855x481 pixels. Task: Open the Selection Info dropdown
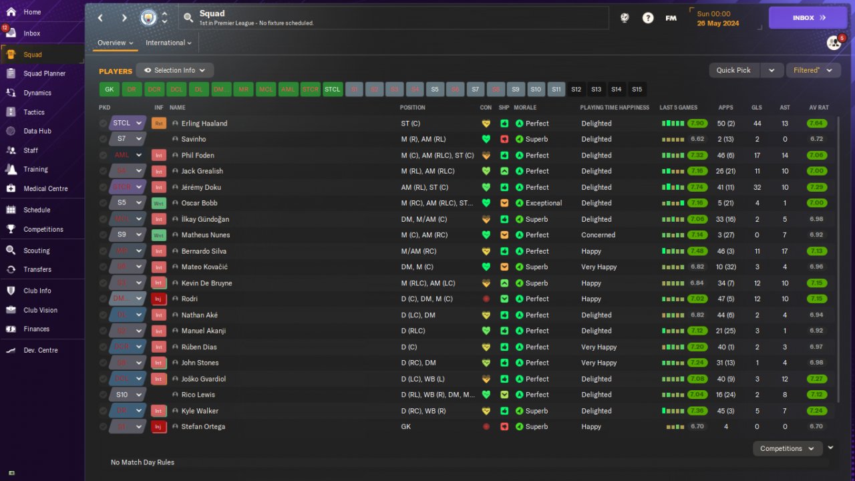tap(175, 70)
